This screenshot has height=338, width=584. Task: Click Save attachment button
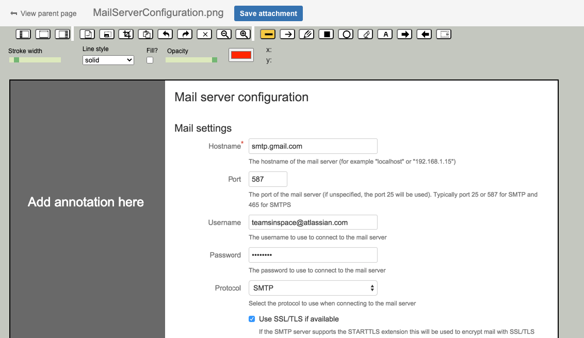point(268,13)
